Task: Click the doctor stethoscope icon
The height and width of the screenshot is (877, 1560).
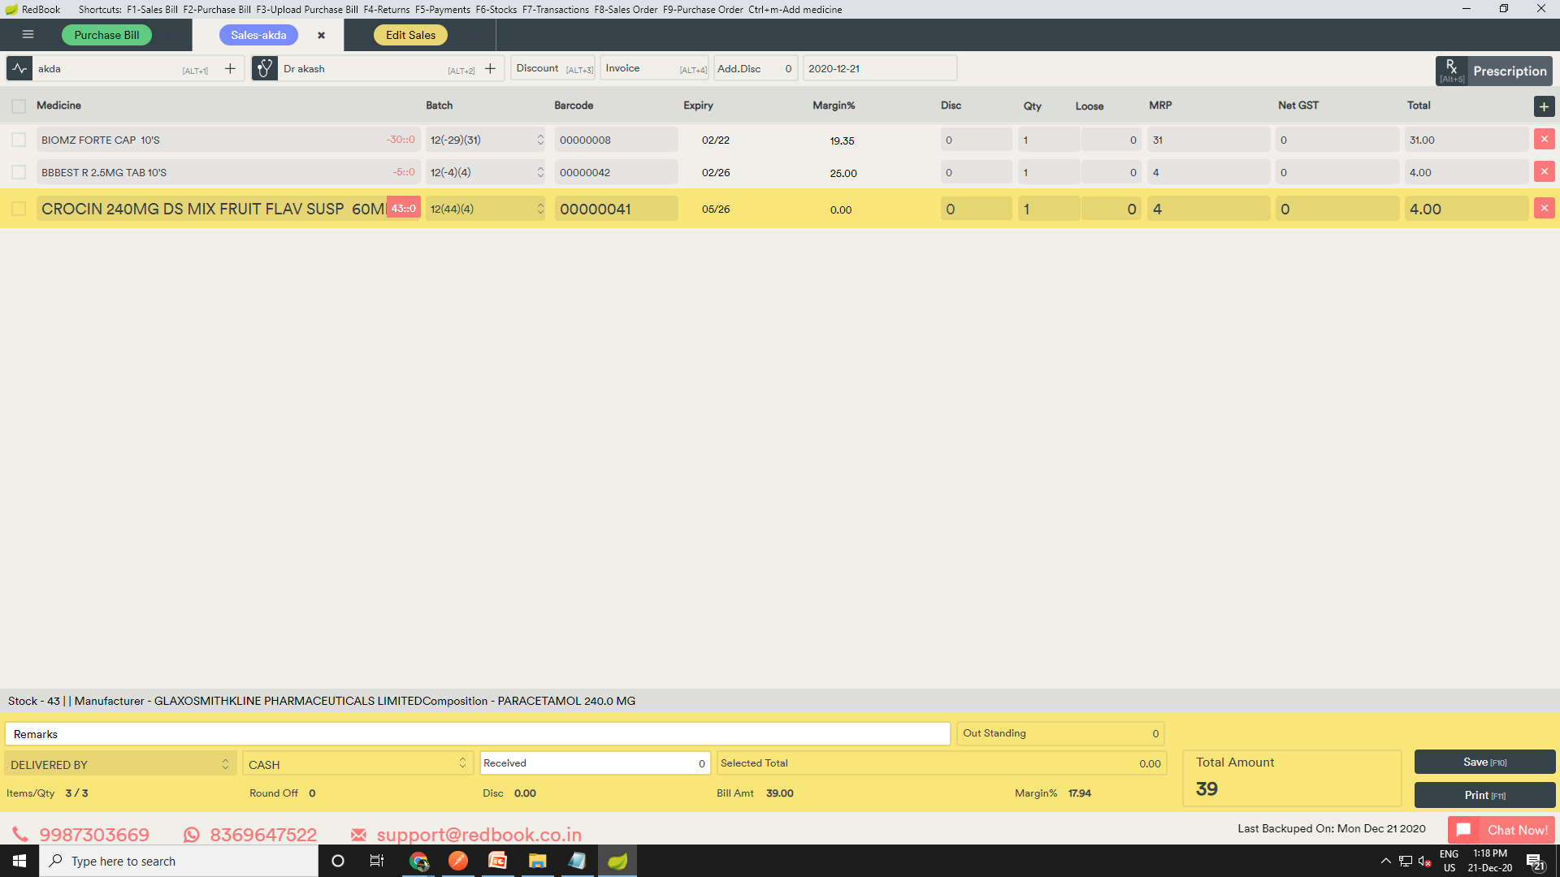Action: [264, 69]
